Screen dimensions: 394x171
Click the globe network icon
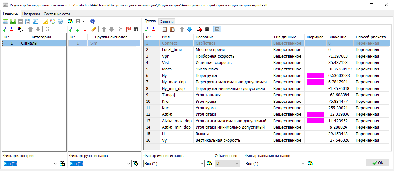(x=60, y=21)
